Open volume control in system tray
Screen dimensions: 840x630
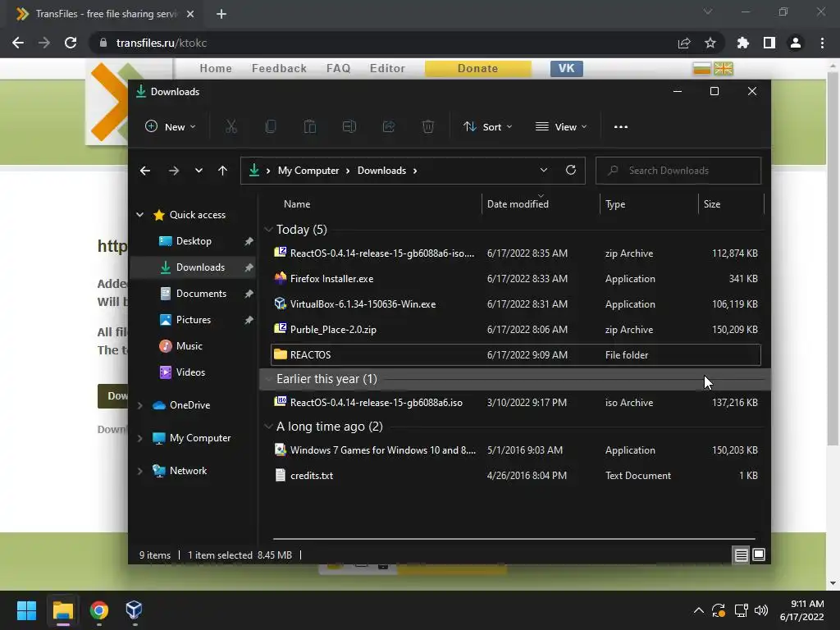[x=760, y=610]
